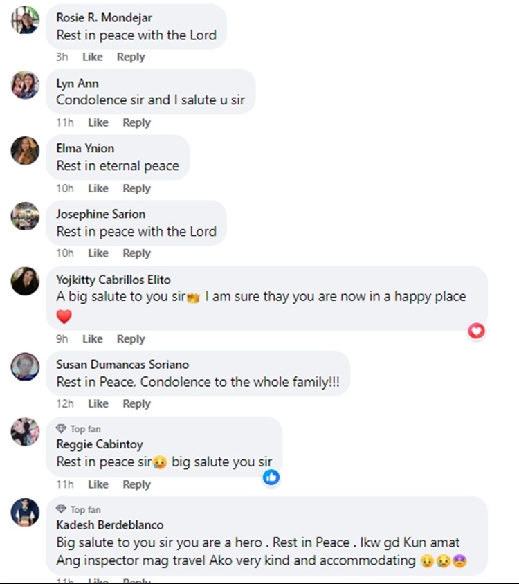Click Elma Ynion's avatar thumbnail
Screen dimensions: 519x584
click(25, 150)
